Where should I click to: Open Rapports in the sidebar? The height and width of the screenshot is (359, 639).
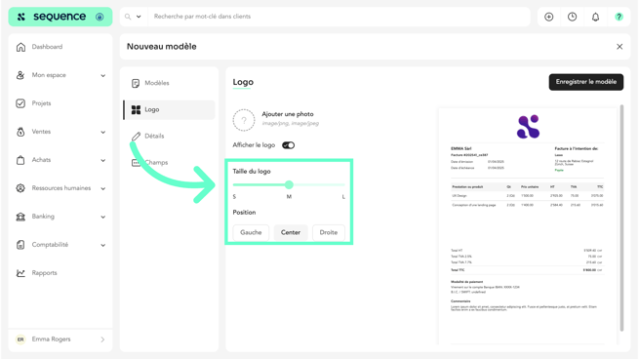45,273
